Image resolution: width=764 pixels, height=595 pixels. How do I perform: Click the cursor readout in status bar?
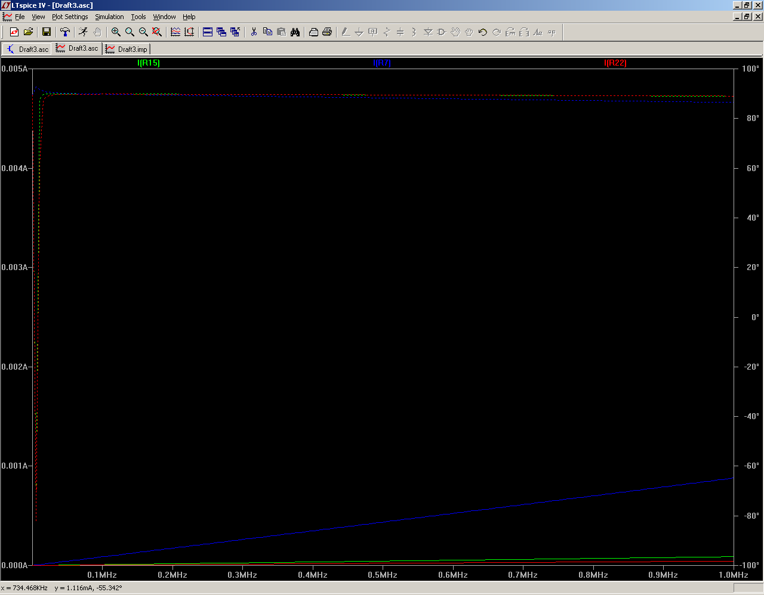(61, 588)
